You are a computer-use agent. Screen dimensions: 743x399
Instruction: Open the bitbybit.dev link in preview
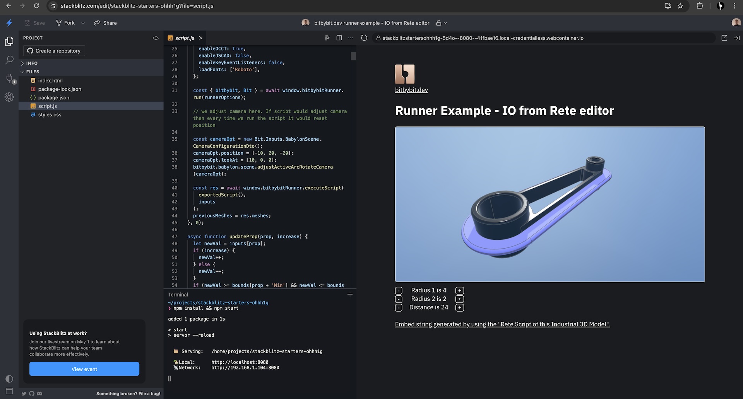point(411,90)
